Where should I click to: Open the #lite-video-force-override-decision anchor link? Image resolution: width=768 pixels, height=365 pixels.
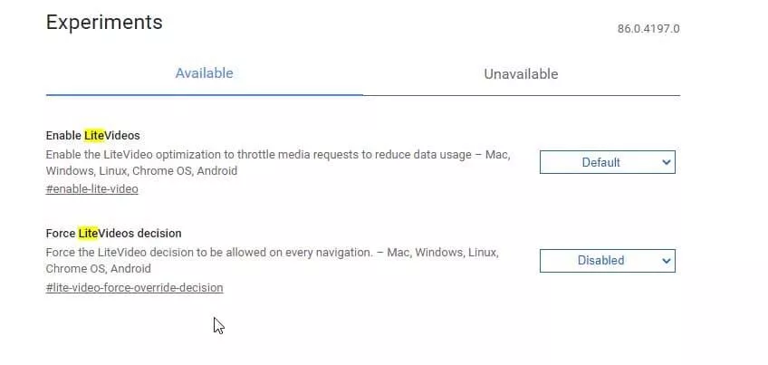(135, 288)
